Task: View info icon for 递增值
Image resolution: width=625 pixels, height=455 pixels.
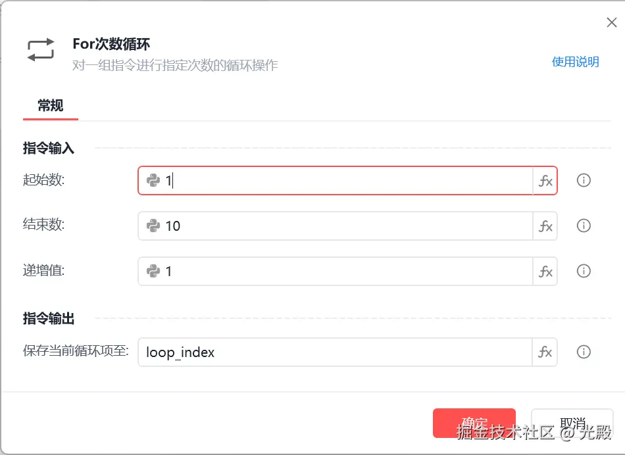Action: click(x=583, y=271)
